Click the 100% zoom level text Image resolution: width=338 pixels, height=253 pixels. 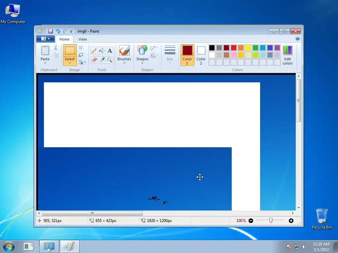(241, 221)
